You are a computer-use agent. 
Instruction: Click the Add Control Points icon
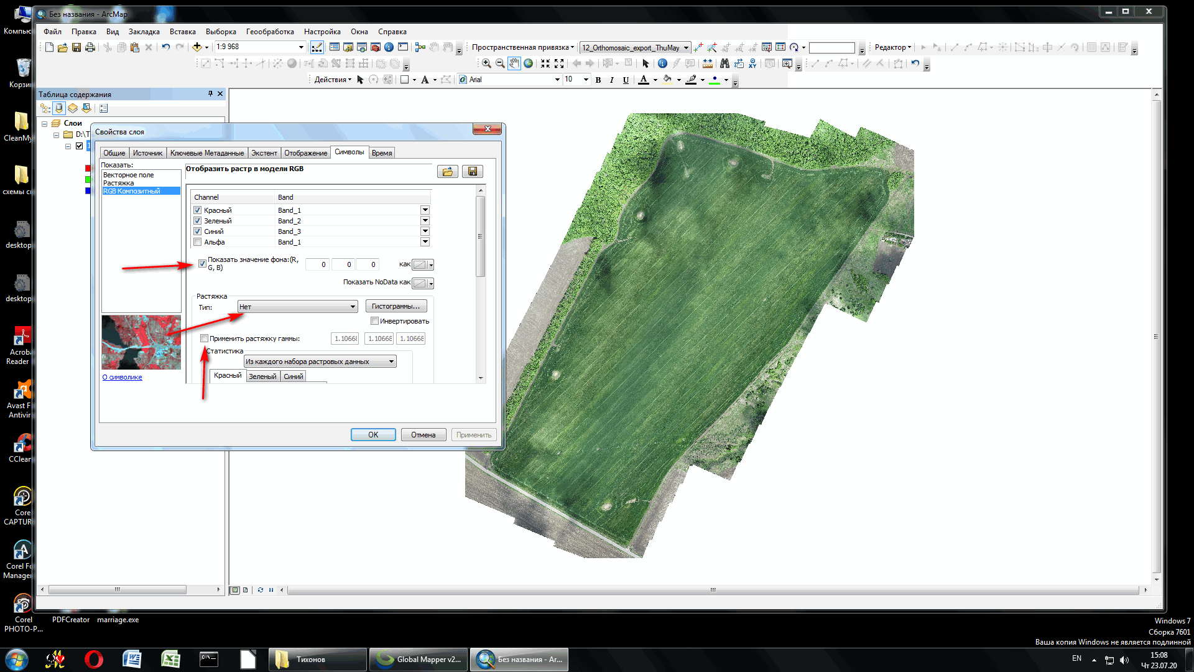(698, 47)
